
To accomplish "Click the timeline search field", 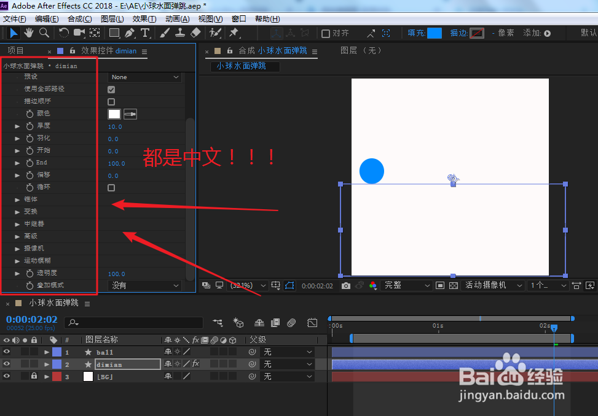I will [x=134, y=322].
